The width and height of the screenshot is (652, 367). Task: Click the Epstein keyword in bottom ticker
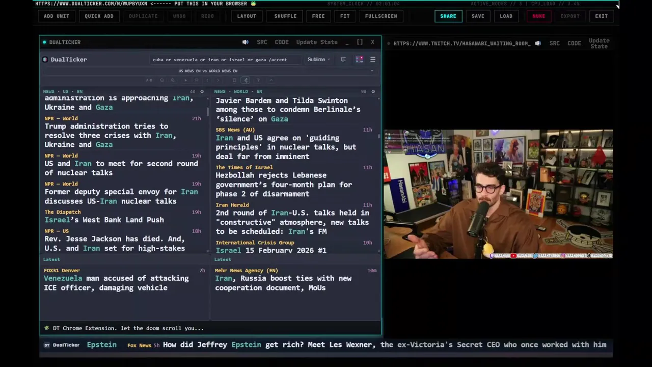[x=101, y=345]
